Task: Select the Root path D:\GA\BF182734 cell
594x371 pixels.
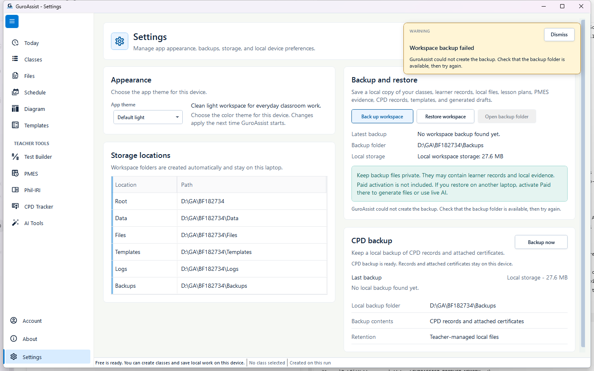Action: pos(252,201)
